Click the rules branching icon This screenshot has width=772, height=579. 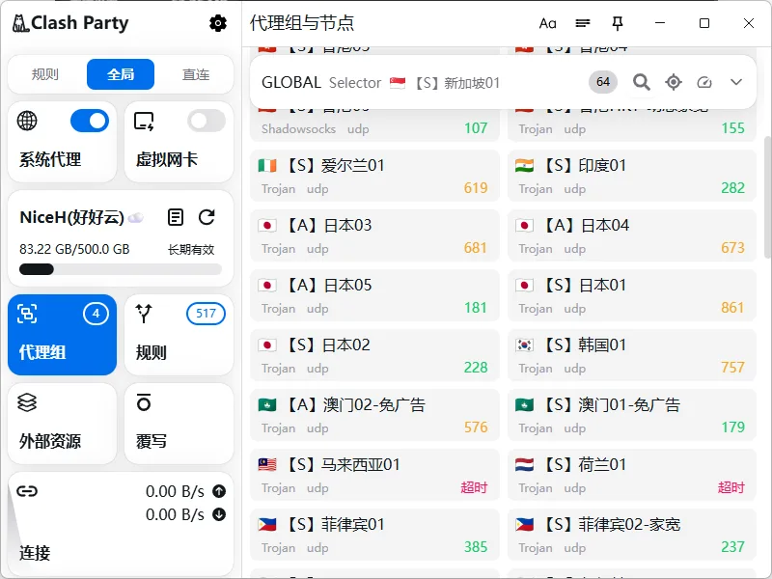(144, 314)
